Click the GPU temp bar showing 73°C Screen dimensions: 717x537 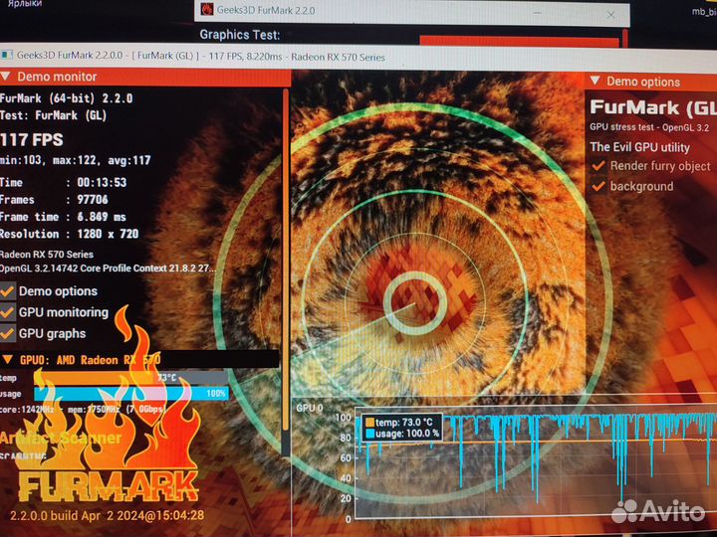click(x=130, y=378)
